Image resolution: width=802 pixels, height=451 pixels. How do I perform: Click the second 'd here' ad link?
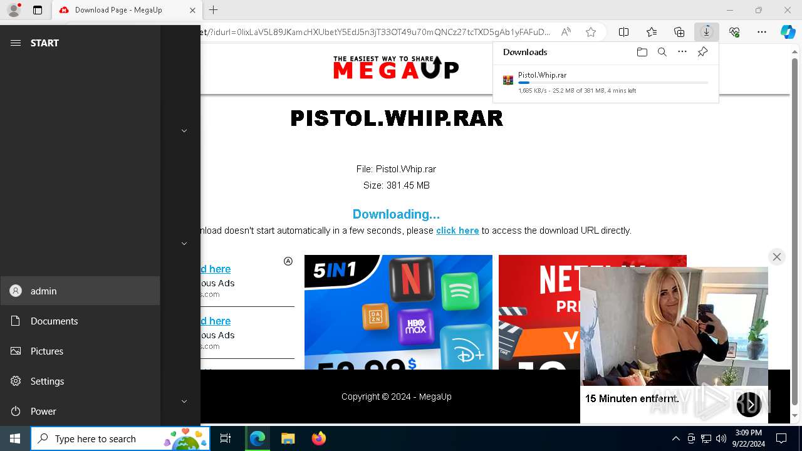(x=216, y=321)
